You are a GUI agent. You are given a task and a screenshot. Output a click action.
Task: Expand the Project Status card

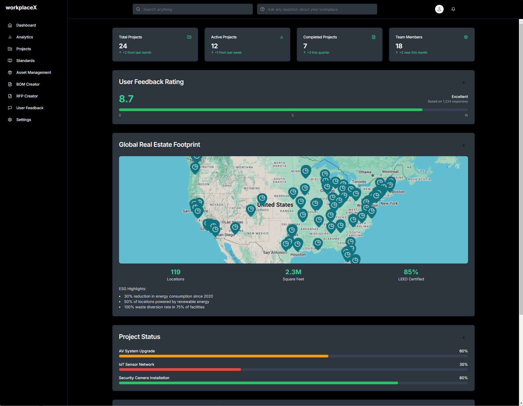(464, 338)
